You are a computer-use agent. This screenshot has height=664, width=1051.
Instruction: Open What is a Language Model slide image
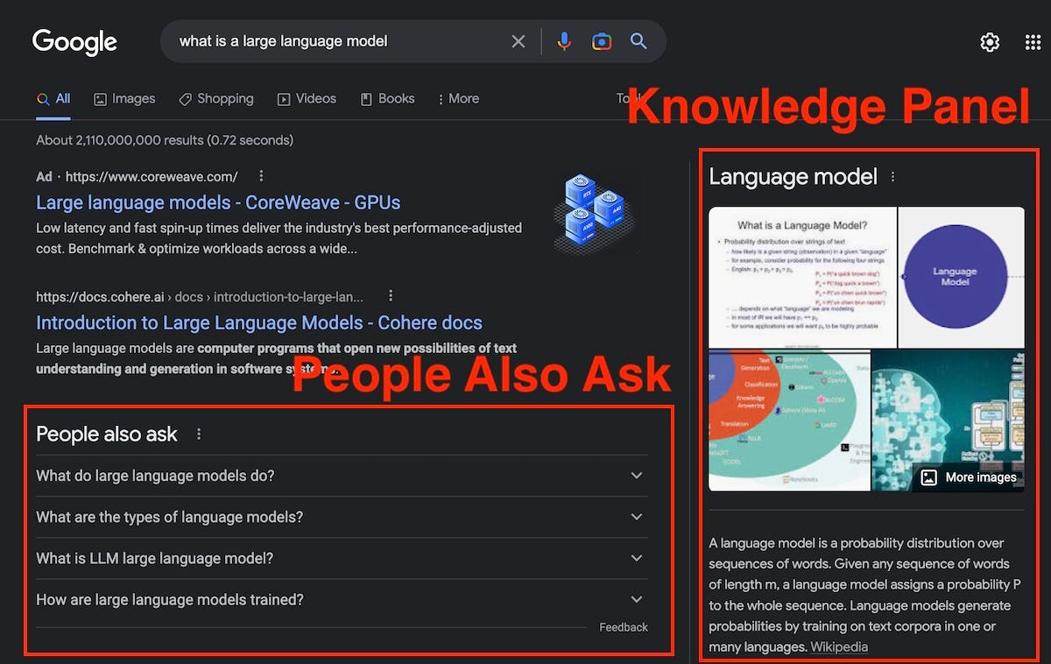(x=802, y=277)
